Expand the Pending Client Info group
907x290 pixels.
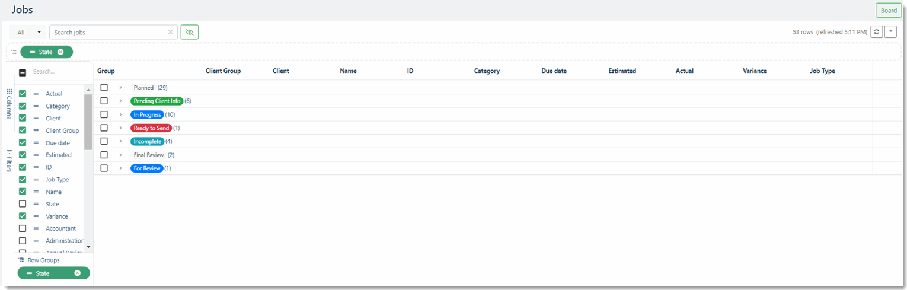[x=120, y=101]
